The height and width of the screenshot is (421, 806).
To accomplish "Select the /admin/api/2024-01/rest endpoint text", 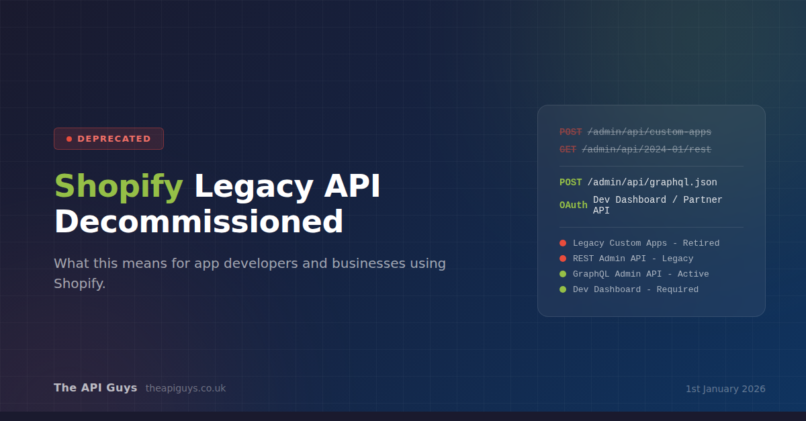I will pos(646,150).
